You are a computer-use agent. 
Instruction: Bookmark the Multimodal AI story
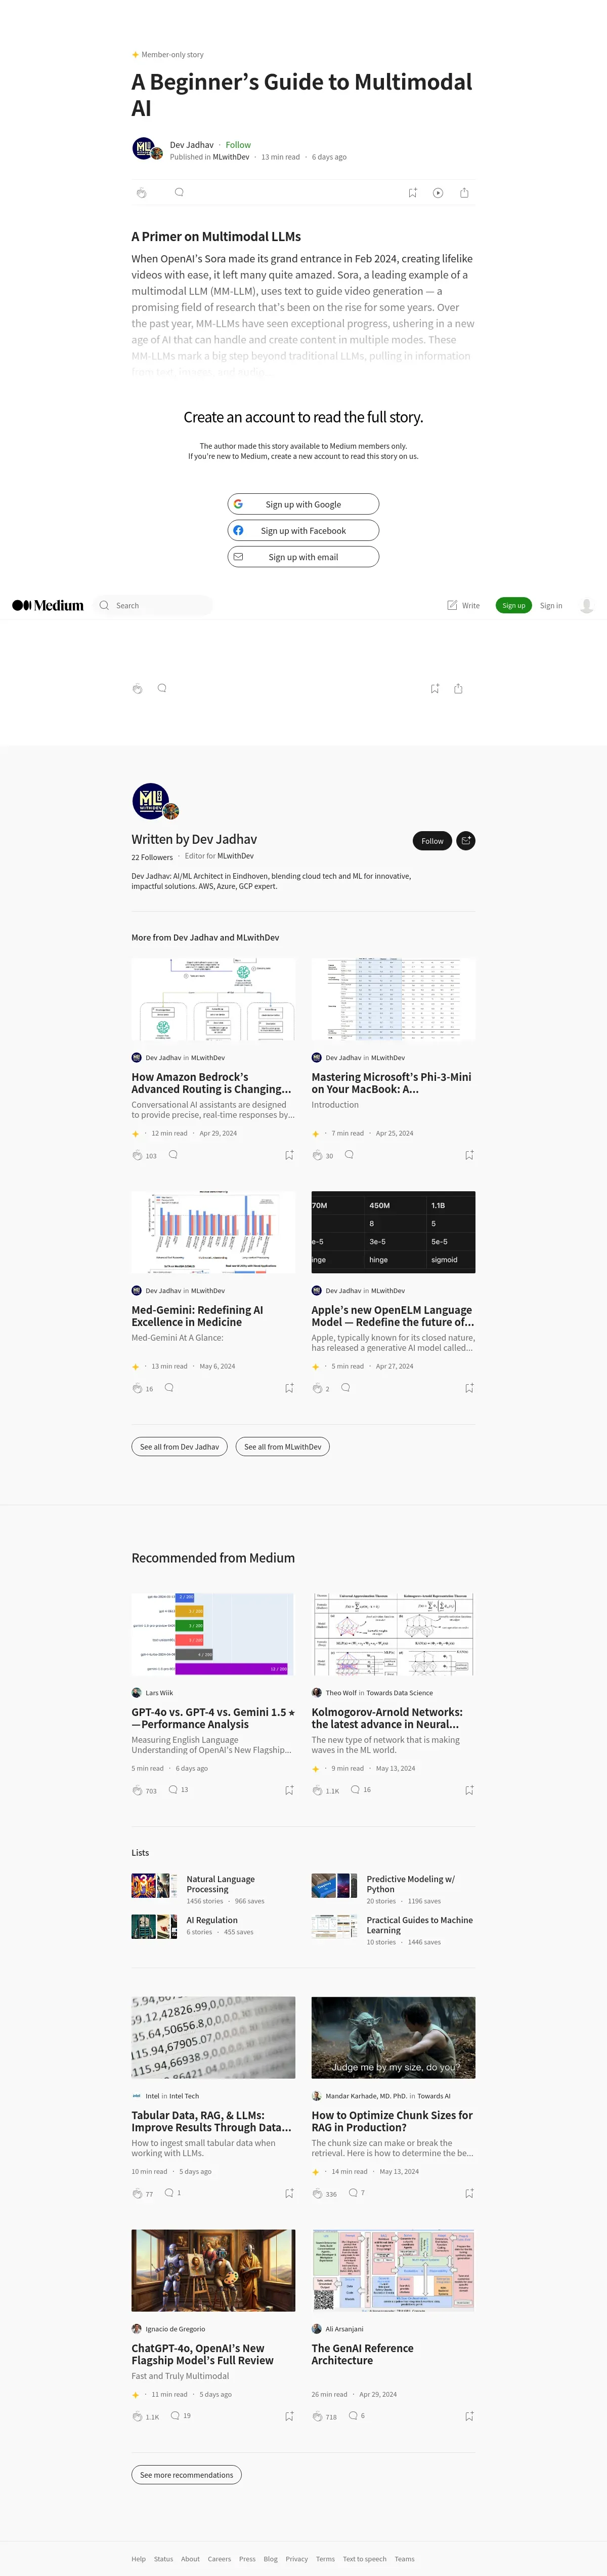coord(412,193)
